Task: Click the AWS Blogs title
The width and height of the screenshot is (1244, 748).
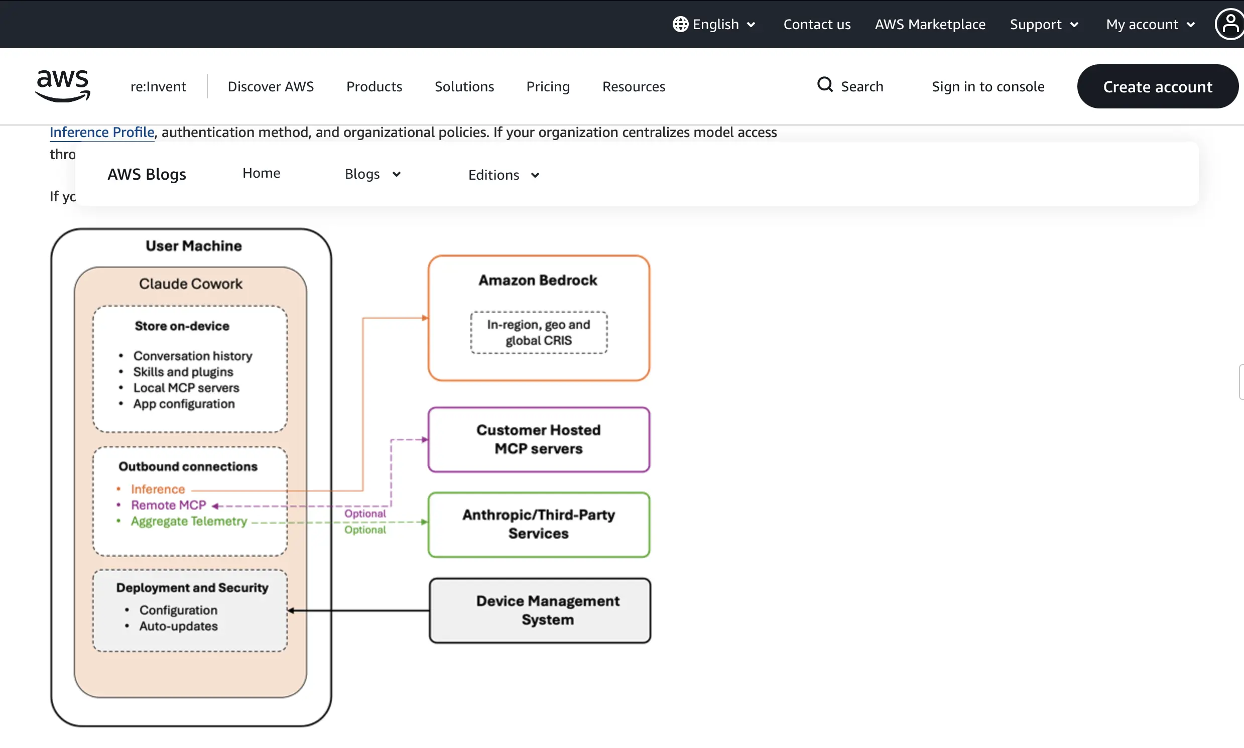Action: click(147, 174)
